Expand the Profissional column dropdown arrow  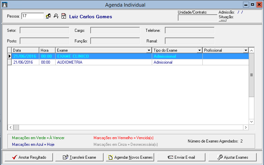(x=246, y=50)
